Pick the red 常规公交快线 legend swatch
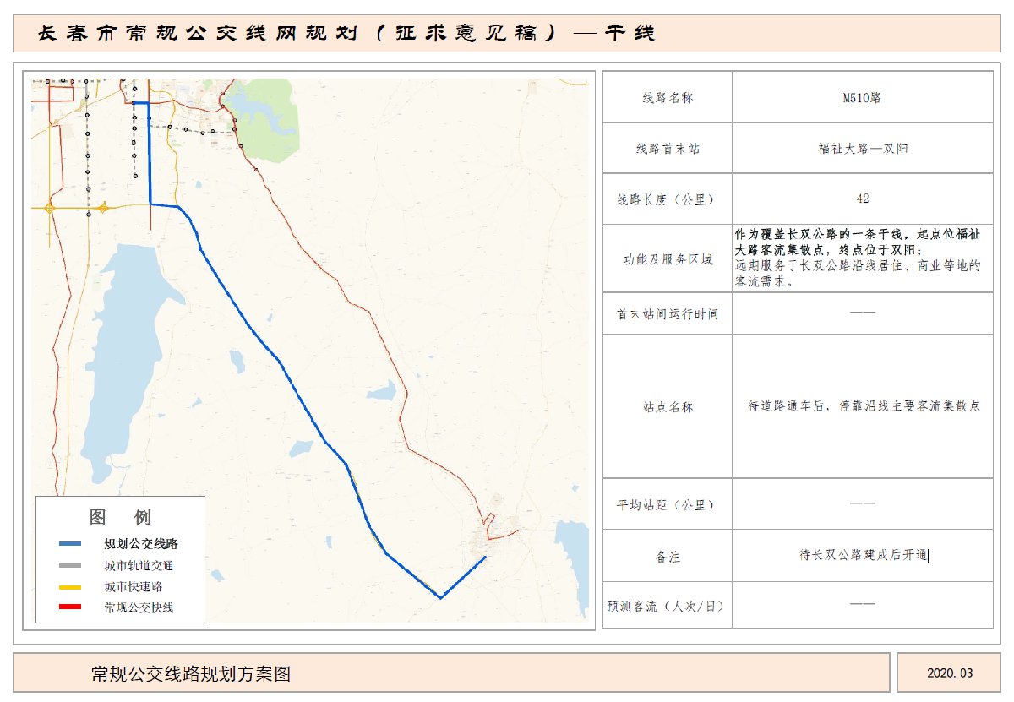The image size is (1014, 702). [x=71, y=607]
